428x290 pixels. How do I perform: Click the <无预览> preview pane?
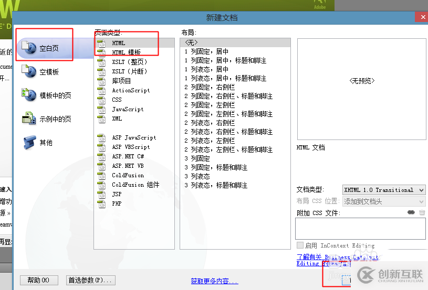coord(361,89)
